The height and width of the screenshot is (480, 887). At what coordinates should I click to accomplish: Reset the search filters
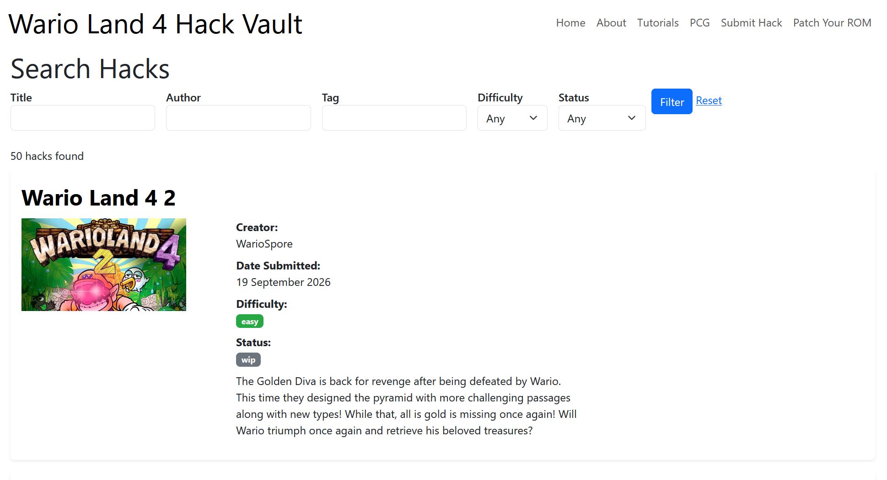coord(709,100)
